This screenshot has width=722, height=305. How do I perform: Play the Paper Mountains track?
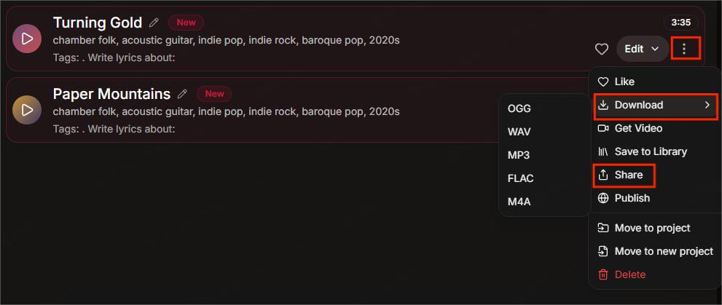click(x=27, y=110)
